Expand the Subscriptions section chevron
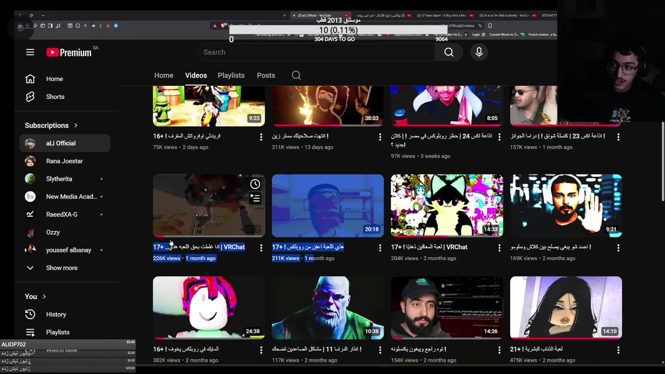 click(76, 125)
